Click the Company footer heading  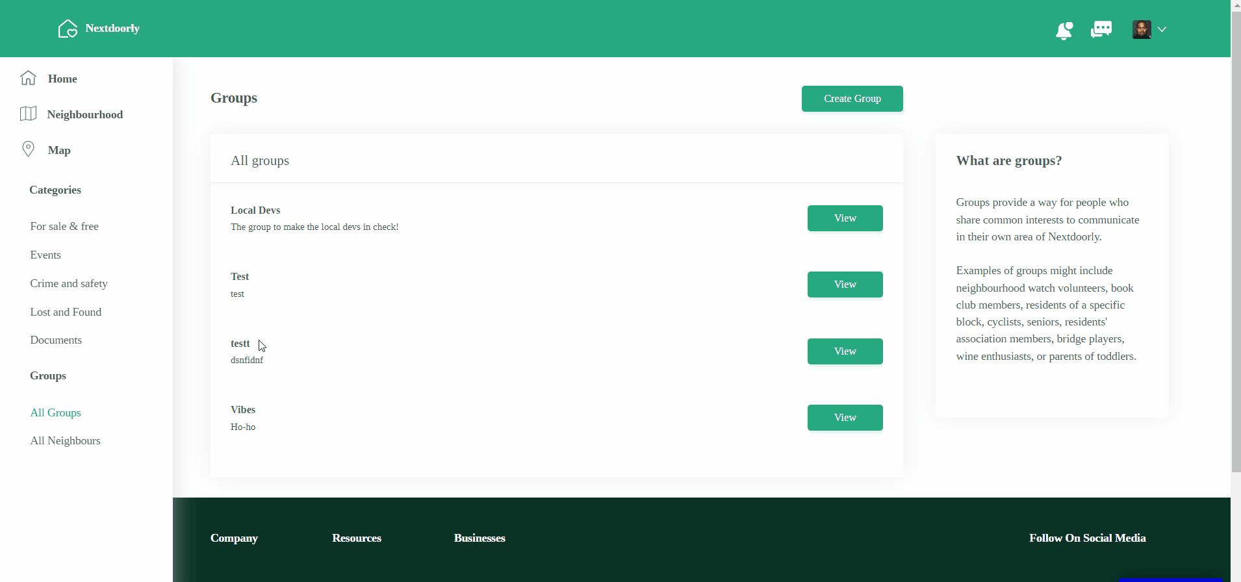click(234, 538)
